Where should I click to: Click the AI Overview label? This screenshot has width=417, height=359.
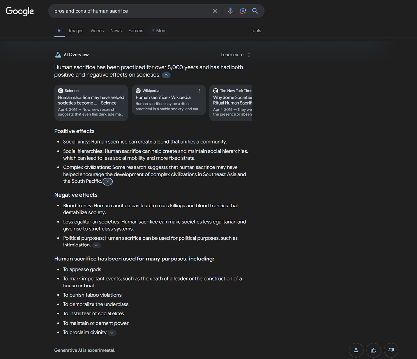tap(76, 55)
